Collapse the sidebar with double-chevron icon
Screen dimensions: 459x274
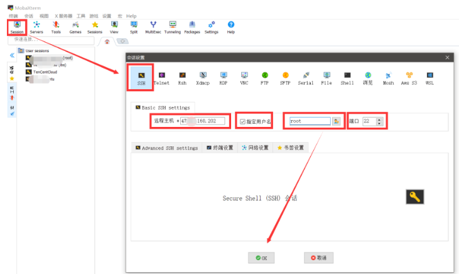[x=12, y=55]
